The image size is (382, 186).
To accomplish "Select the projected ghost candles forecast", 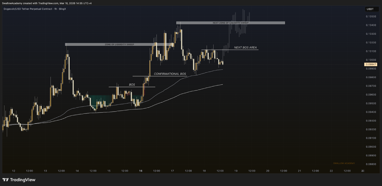I will (239, 23).
